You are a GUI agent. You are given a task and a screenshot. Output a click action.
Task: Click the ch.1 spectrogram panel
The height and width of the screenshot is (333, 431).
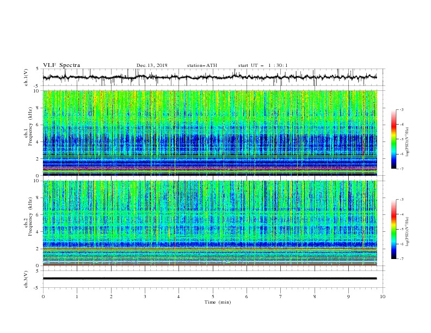point(210,133)
